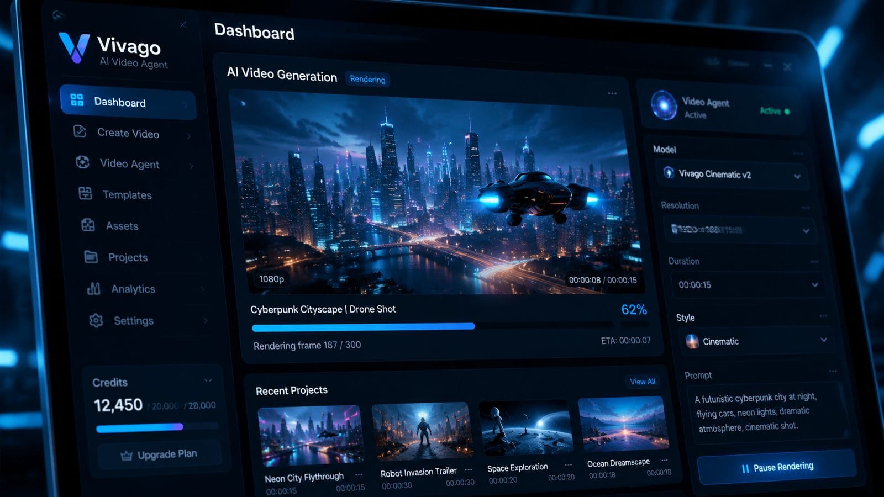This screenshot has height=497, width=884.
Task: Open the Model dropdown Vivago Cinematic v2
Action: 732,175
